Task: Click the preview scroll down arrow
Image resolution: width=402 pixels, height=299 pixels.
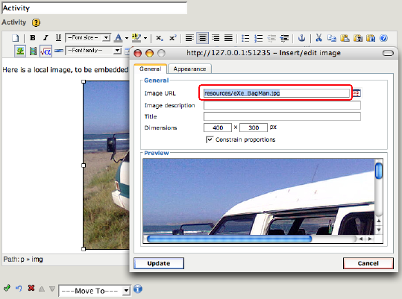Action: click(x=379, y=230)
